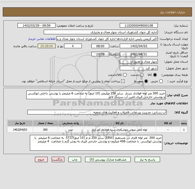This screenshot has height=189, width=195.
Task: Click the request creator field اکبر کریمی
Action: [107, 39]
